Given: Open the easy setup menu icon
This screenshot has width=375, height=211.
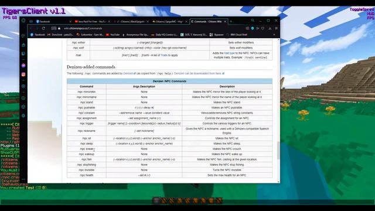Looking at the screenshot, I should click(276, 28).
